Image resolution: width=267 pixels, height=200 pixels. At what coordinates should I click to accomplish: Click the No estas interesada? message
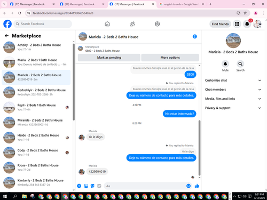[x=179, y=114]
